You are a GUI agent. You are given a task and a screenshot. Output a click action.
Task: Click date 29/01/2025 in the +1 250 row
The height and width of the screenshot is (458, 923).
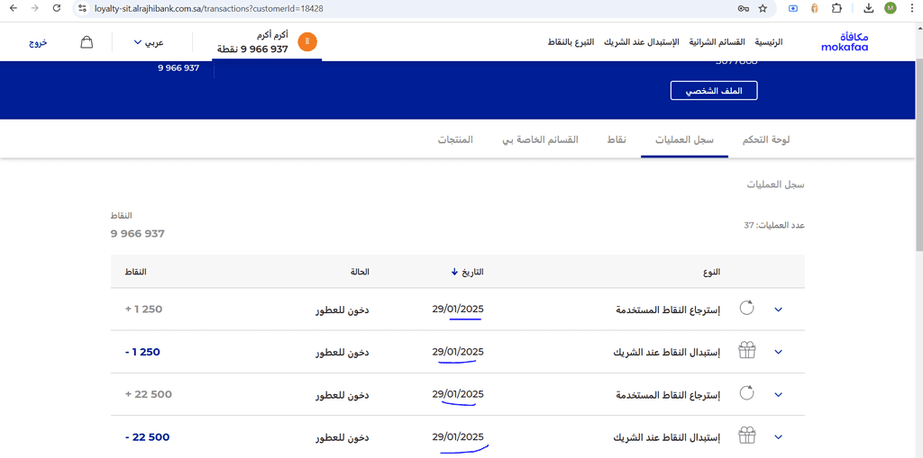458,310
